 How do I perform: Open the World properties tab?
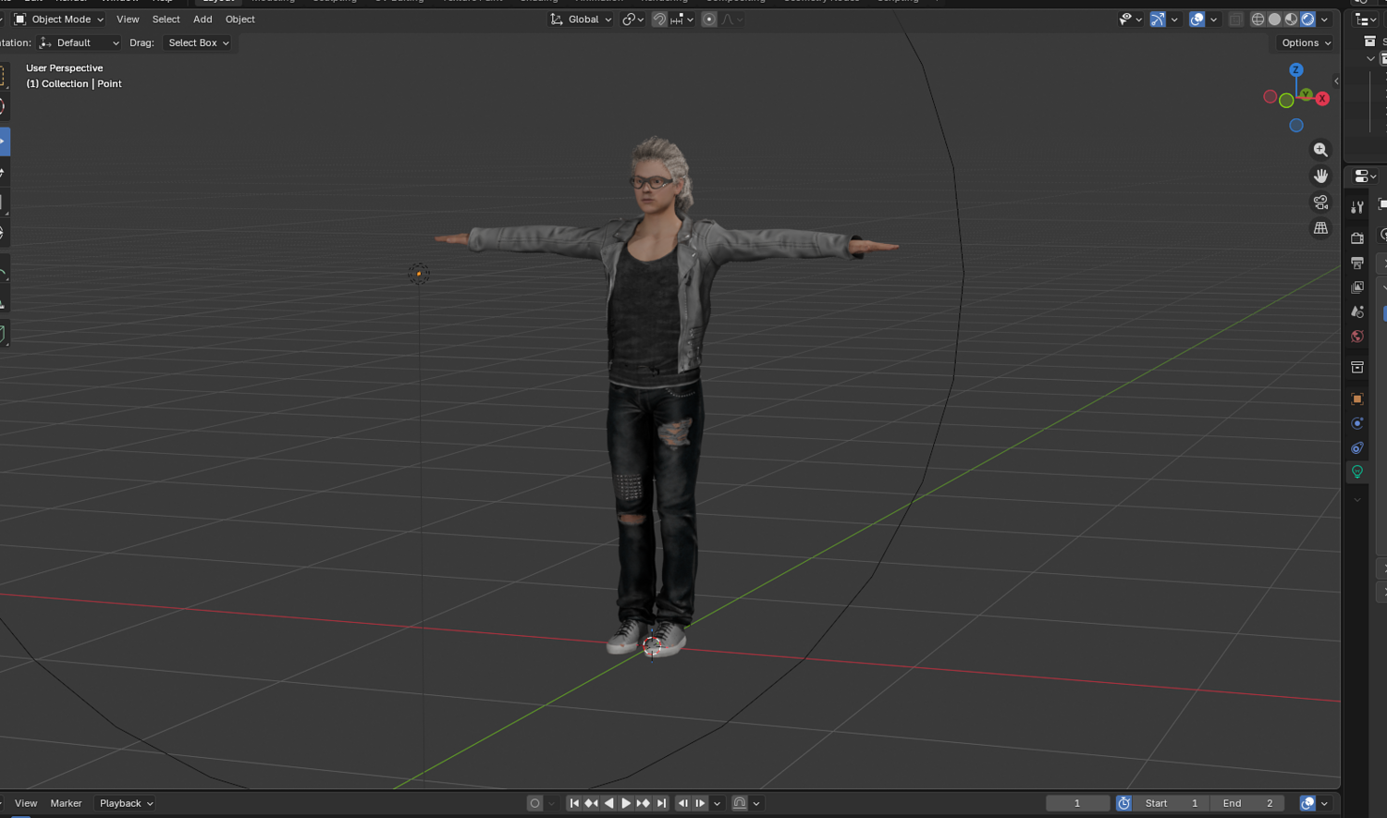pos(1357,336)
